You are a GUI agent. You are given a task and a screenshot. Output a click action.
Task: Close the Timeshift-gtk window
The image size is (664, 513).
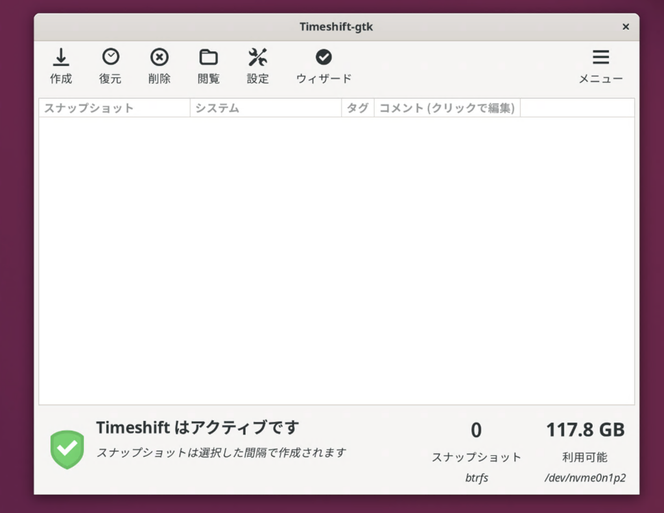[625, 27]
